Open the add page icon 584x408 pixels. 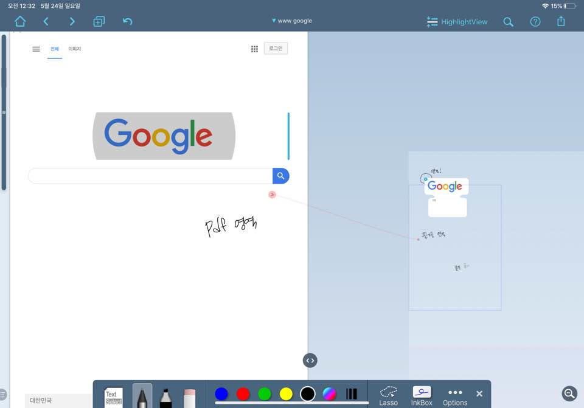click(99, 22)
